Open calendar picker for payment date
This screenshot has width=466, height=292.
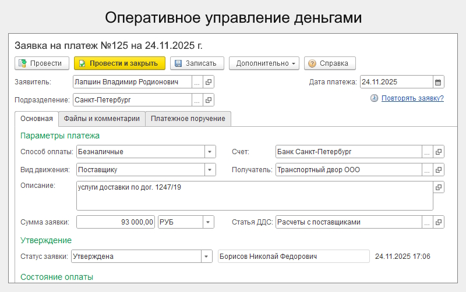(x=438, y=82)
